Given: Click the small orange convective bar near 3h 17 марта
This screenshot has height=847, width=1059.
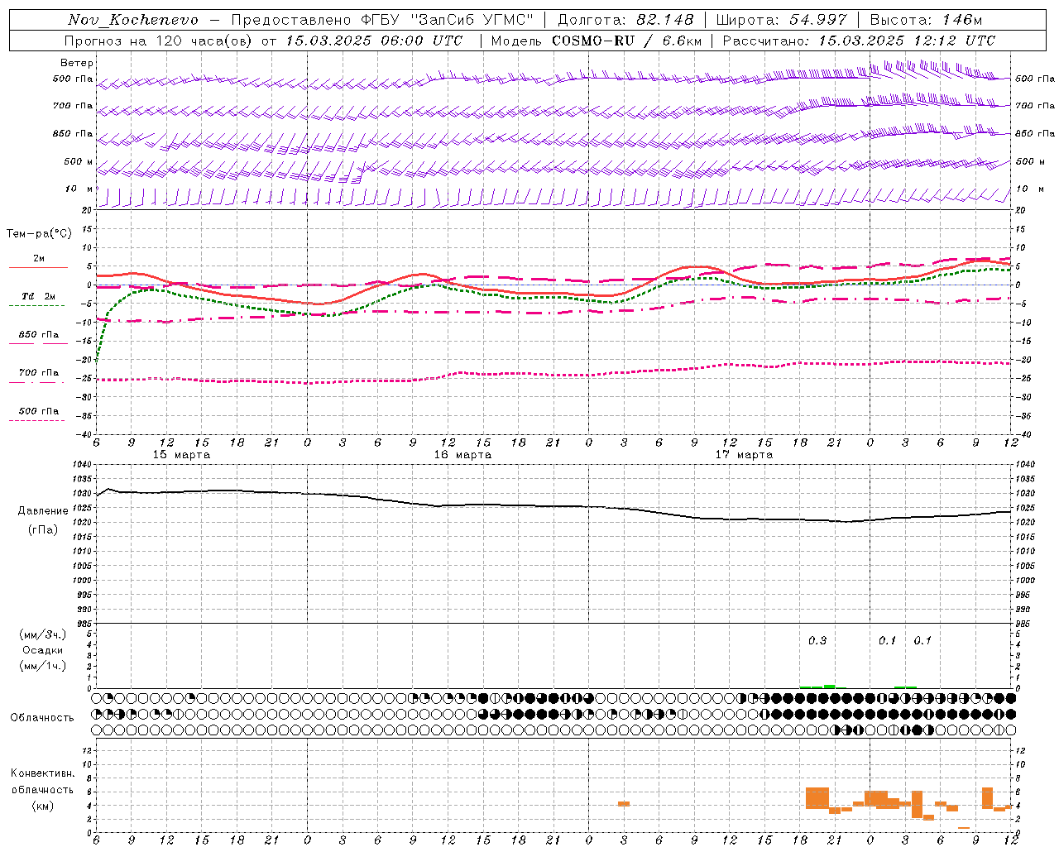Looking at the screenshot, I should point(624,803).
